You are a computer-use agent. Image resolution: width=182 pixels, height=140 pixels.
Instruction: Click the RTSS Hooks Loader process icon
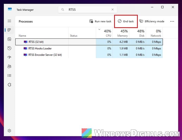point(25,48)
